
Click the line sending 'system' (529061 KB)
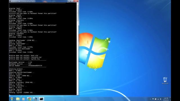[x=22, y=93]
